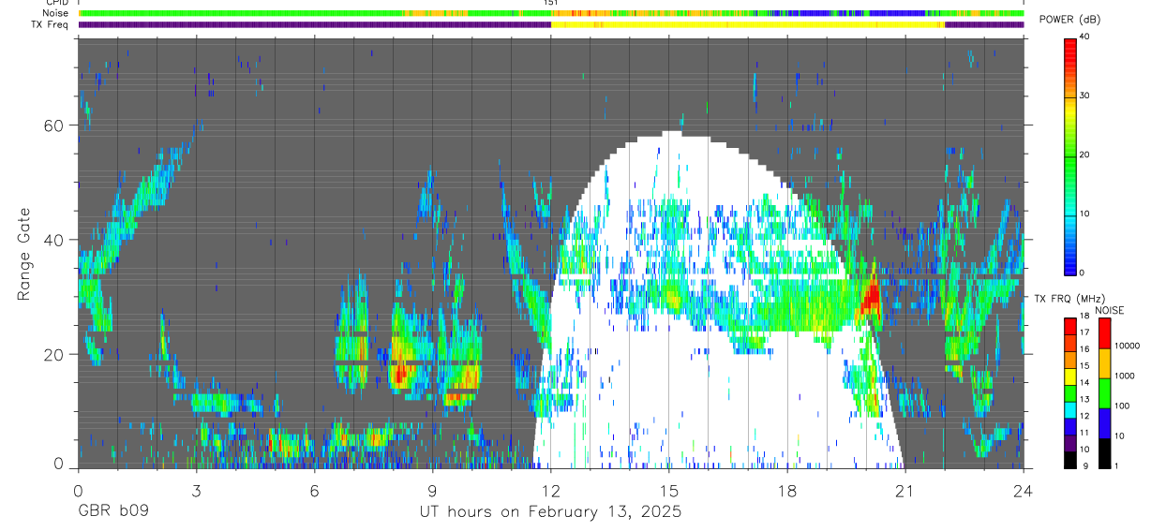Click the red high-power echo near 20 UT
Image resolution: width=1151 pixels, height=531 pixels.
click(x=872, y=296)
